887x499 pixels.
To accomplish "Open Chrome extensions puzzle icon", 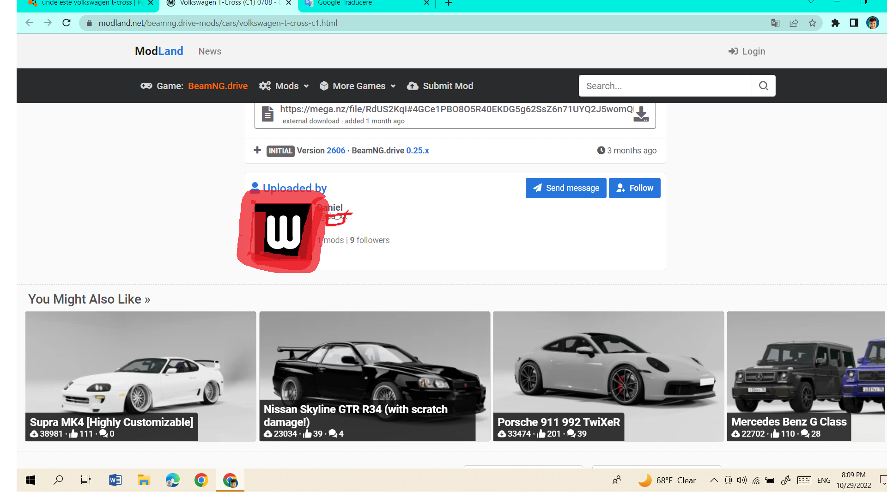I will click(835, 23).
